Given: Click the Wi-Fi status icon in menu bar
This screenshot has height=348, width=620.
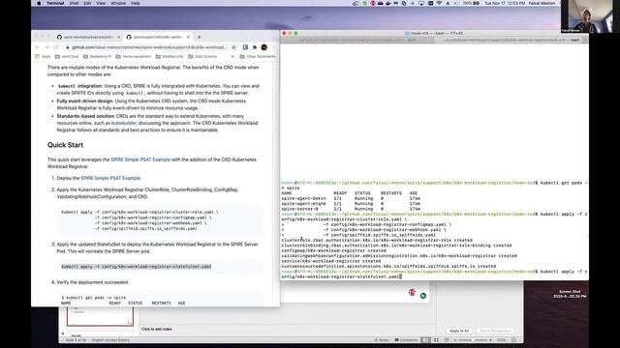Looking at the screenshot, I should click(x=439, y=3).
